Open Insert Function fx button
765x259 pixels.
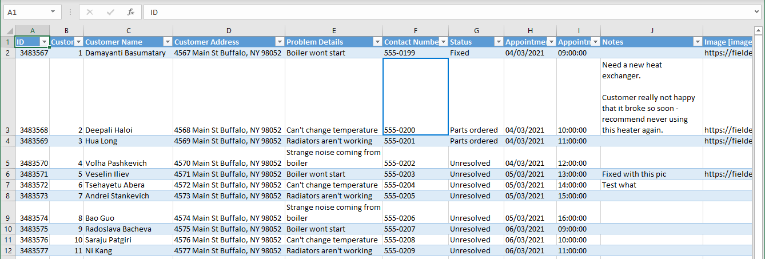pyautogui.click(x=130, y=12)
